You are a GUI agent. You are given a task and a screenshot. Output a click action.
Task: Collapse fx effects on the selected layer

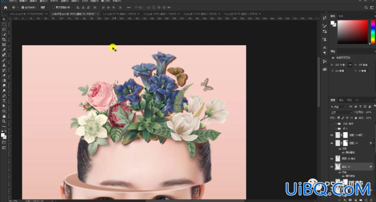374,166
